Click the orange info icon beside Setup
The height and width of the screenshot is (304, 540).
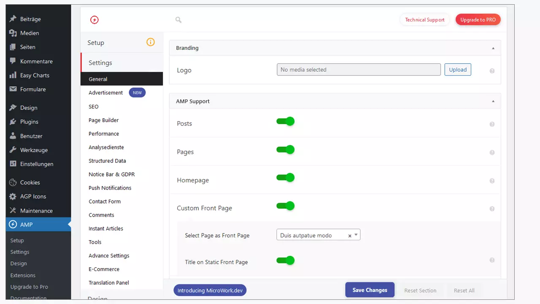[151, 42]
